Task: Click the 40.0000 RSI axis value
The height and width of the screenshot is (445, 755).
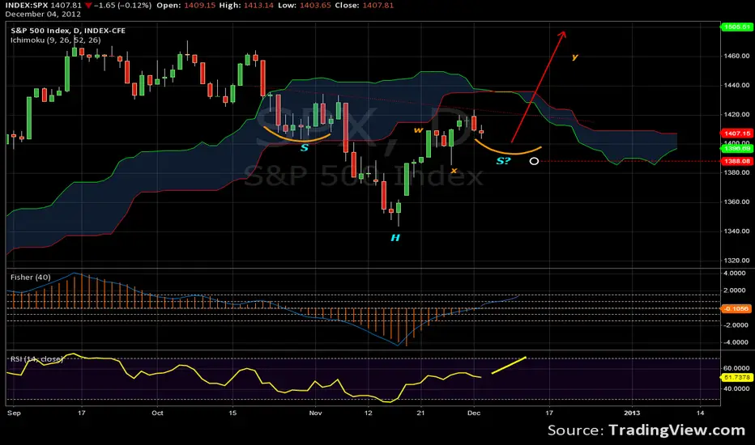Action: point(736,388)
